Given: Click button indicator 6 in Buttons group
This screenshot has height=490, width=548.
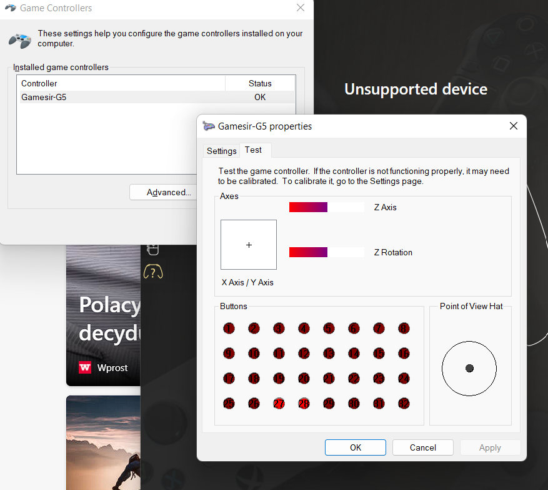Looking at the screenshot, I should point(354,329).
